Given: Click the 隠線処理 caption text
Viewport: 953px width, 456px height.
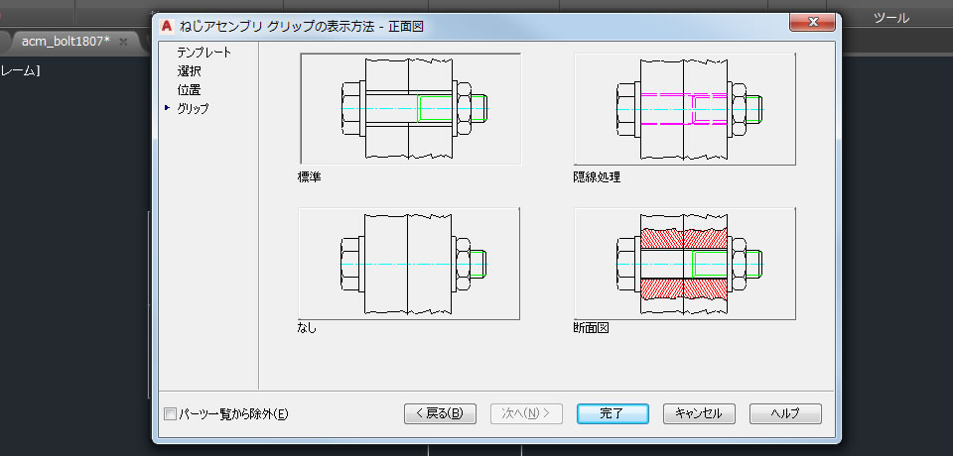Looking at the screenshot, I should click(597, 177).
